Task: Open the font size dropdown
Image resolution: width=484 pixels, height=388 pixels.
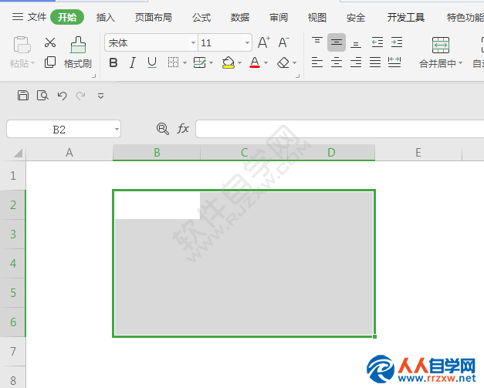Action: [247, 42]
